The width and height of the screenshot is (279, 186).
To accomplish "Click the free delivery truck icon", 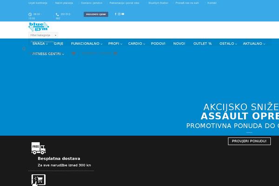I will [39, 148].
